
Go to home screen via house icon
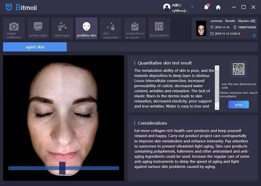[218, 7]
